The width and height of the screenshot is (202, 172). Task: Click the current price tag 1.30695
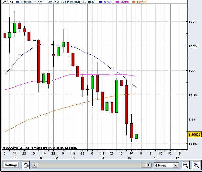click(195, 134)
